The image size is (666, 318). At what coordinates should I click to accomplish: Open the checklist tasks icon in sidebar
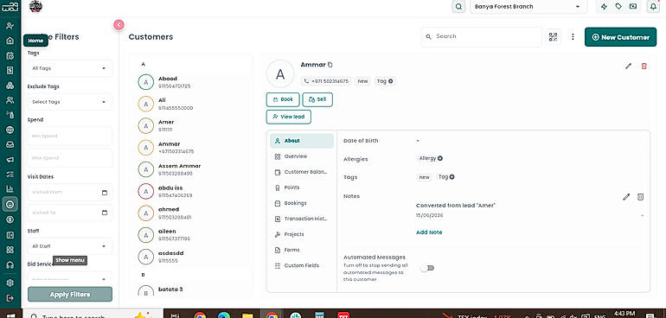coord(10,174)
